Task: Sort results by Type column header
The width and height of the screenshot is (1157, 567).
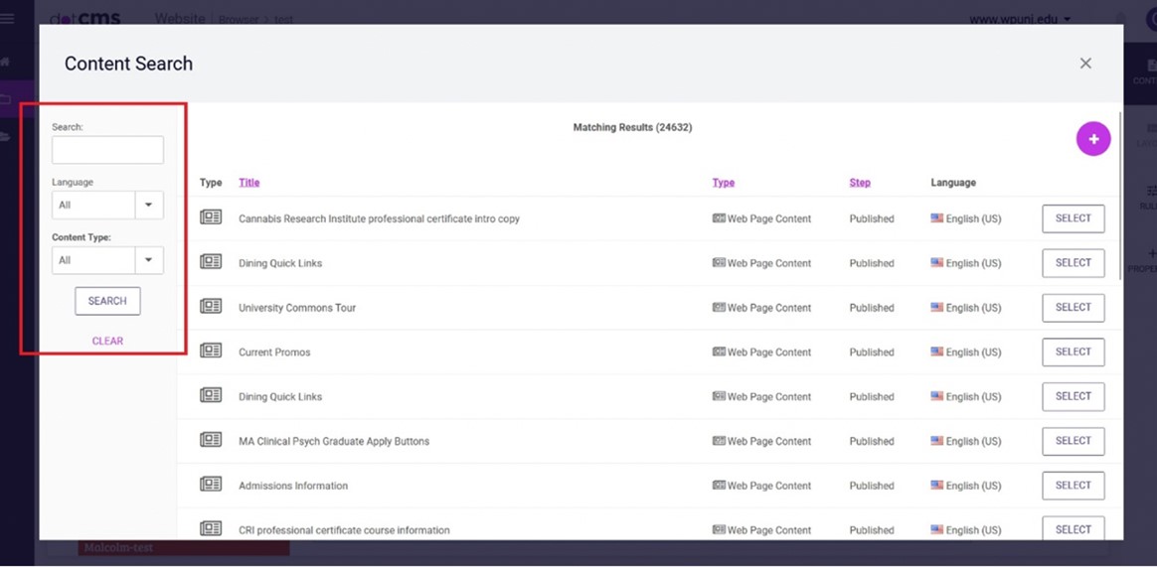Action: click(723, 183)
